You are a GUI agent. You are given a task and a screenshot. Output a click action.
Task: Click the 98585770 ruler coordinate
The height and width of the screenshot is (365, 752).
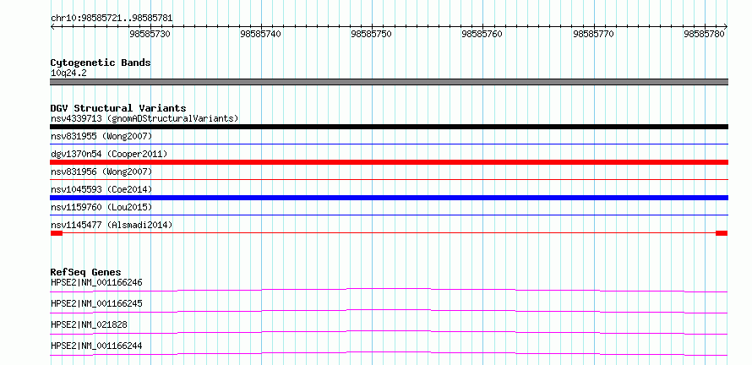point(593,34)
